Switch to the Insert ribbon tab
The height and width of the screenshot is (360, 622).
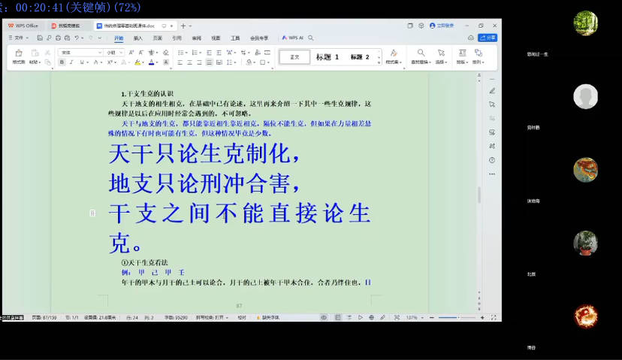[137, 38]
